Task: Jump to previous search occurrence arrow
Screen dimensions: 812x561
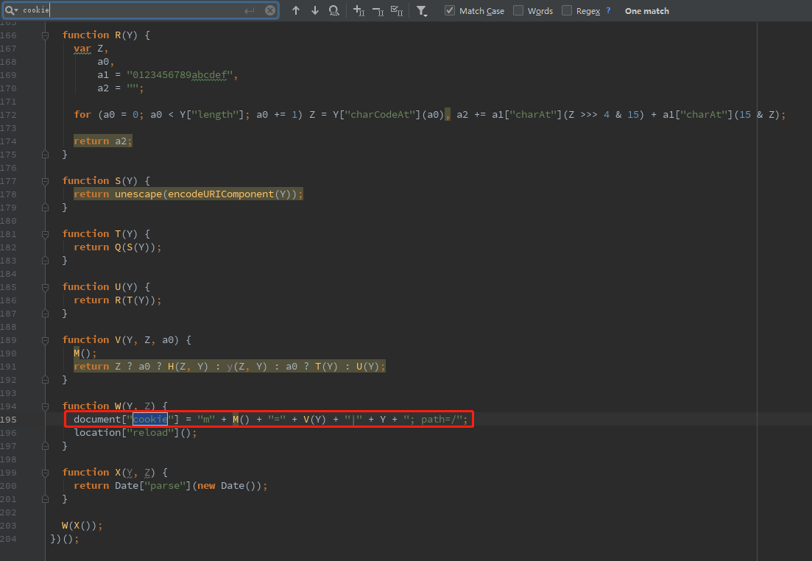Action: coord(296,11)
